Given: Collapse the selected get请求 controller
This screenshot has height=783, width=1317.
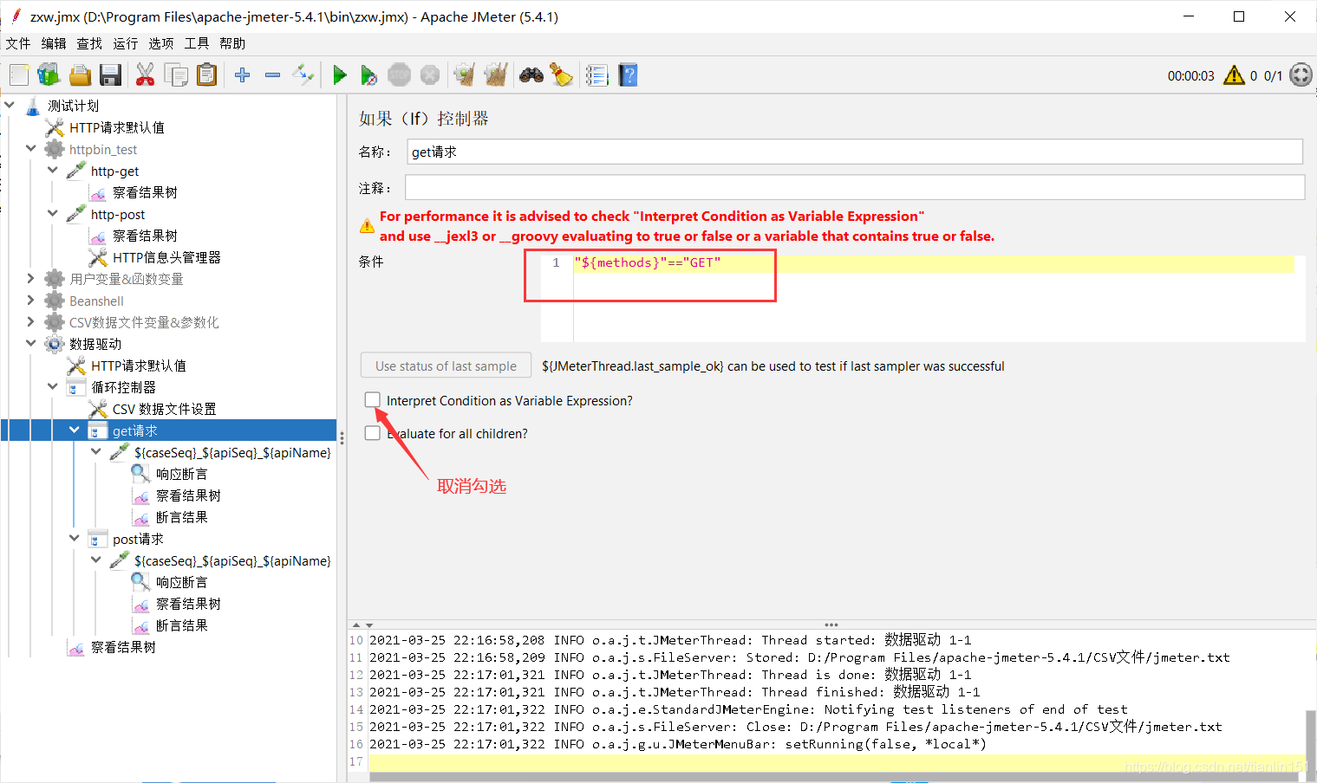Looking at the screenshot, I should tap(75, 430).
